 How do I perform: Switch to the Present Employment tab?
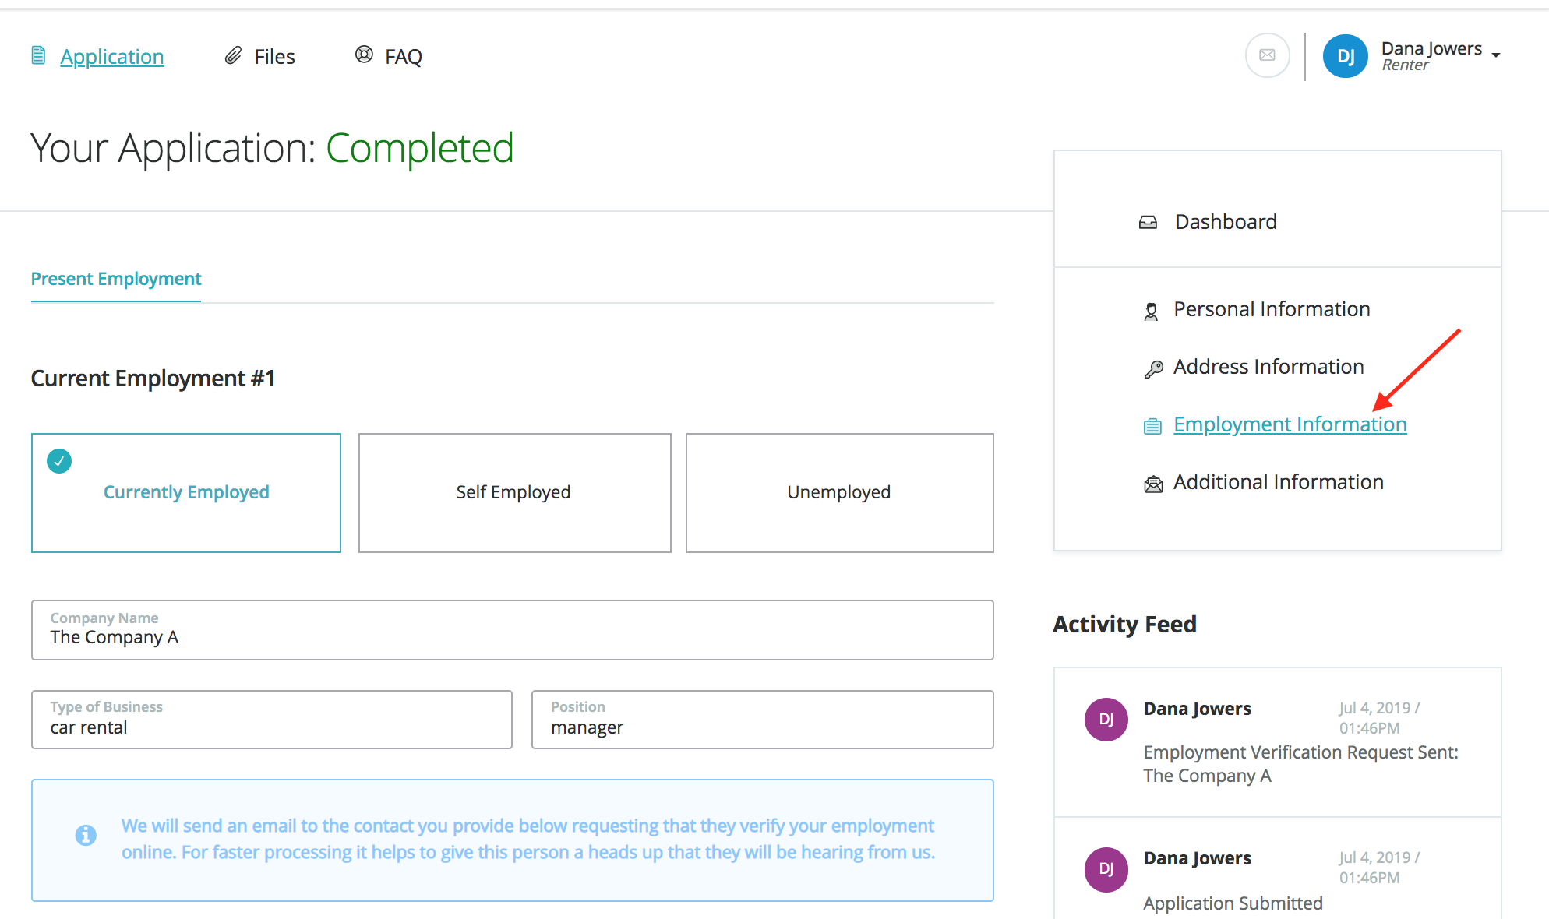click(116, 279)
